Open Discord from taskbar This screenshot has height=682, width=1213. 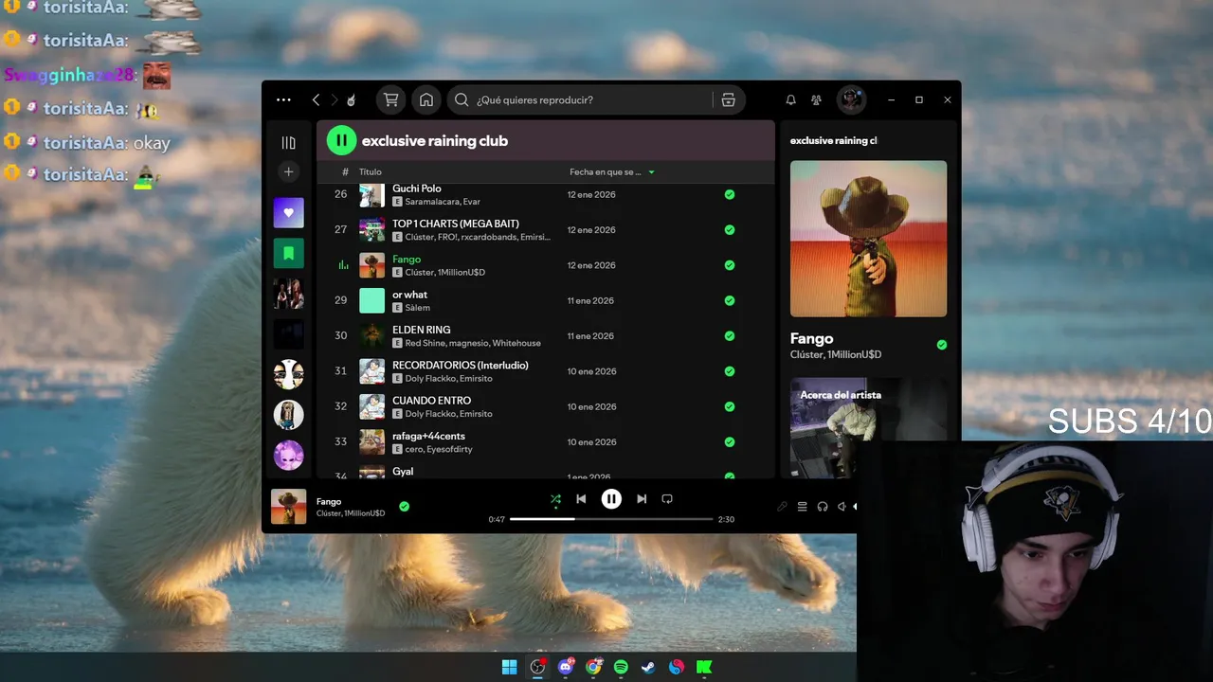point(566,667)
